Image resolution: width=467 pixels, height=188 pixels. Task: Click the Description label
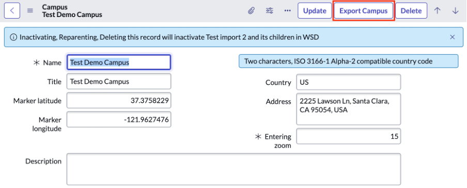pyautogui.click(x=43, y=161)
